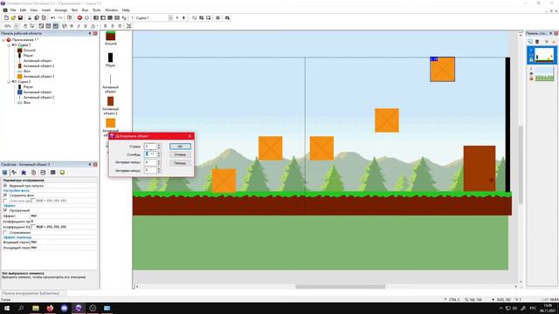Image resolution: width=559 pixels, height=314 pixels.
Task: Create a new application with the New icon
Action: point(6,17)
